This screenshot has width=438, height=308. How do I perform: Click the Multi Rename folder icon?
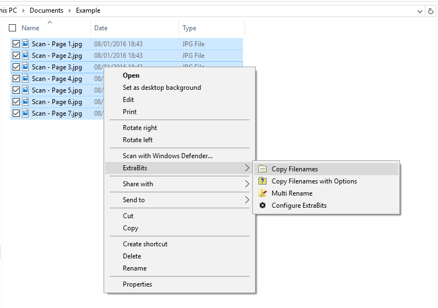click(x=262, y=193)
